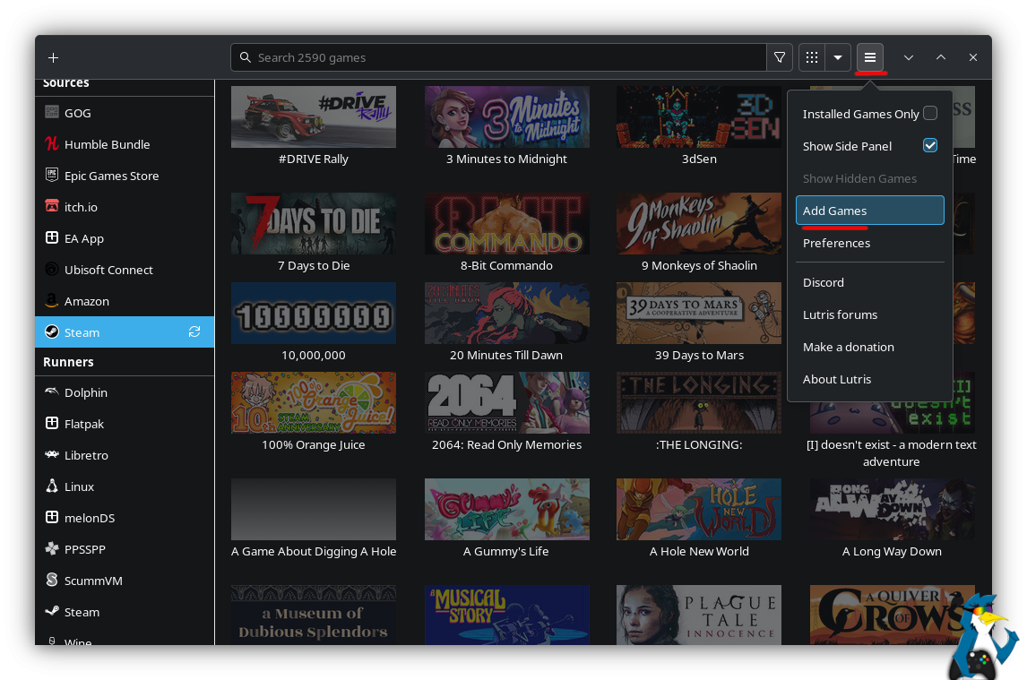Select the 7 Days to Die thumbnail

(x=314, y=224)
